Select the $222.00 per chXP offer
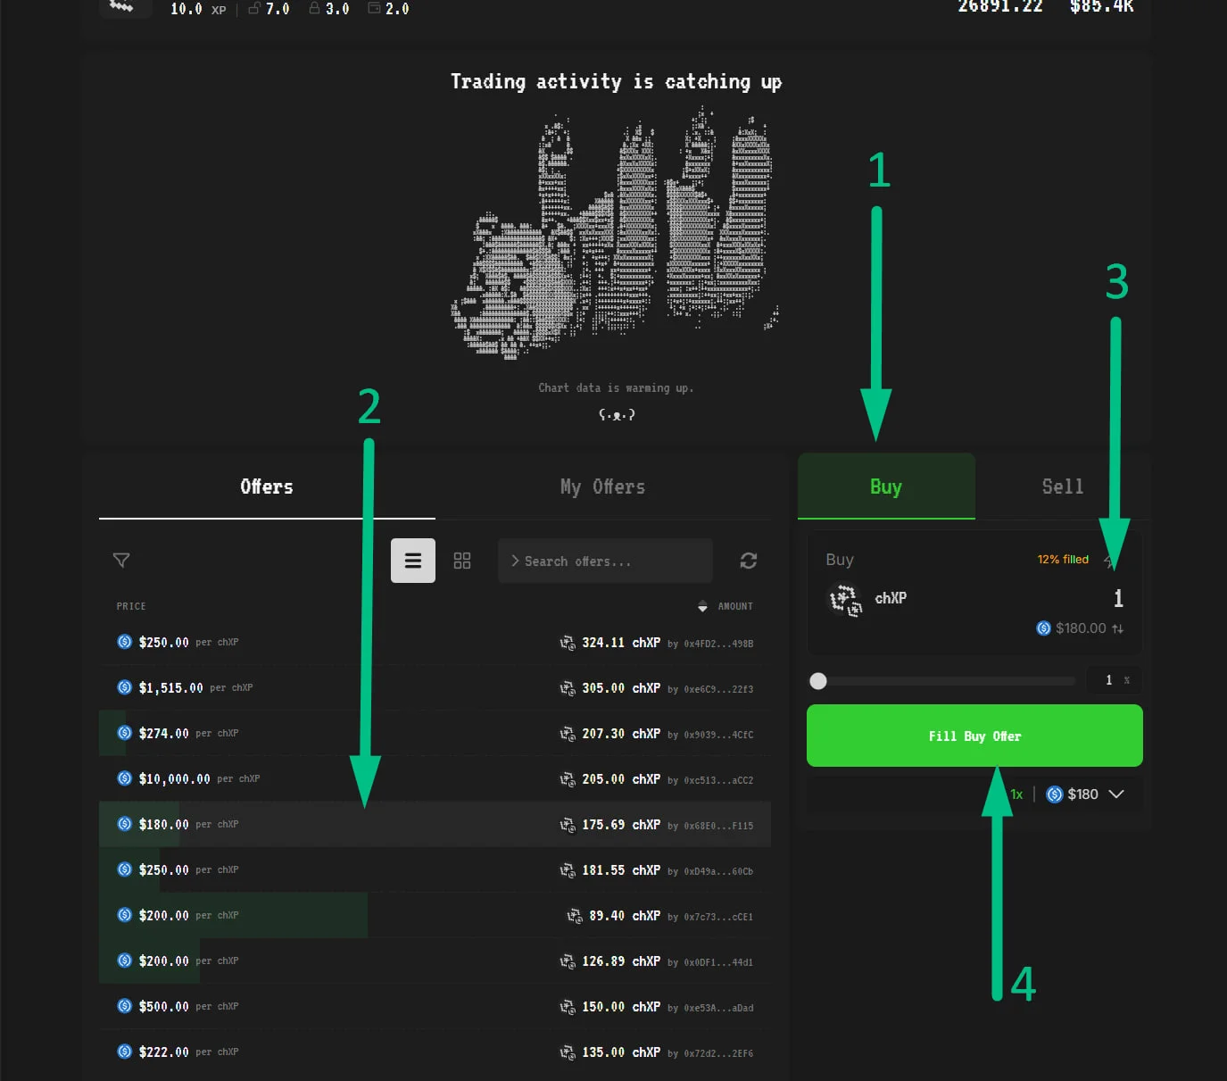 point(435,1052)
